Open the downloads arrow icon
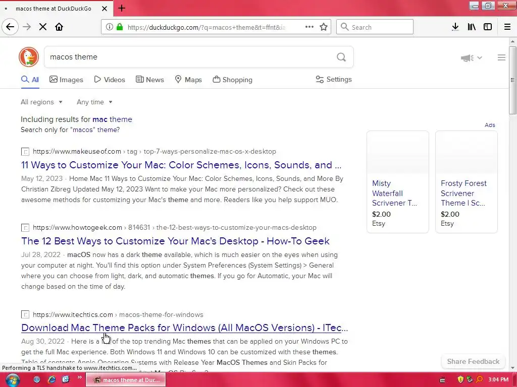 tap(455, 27)
